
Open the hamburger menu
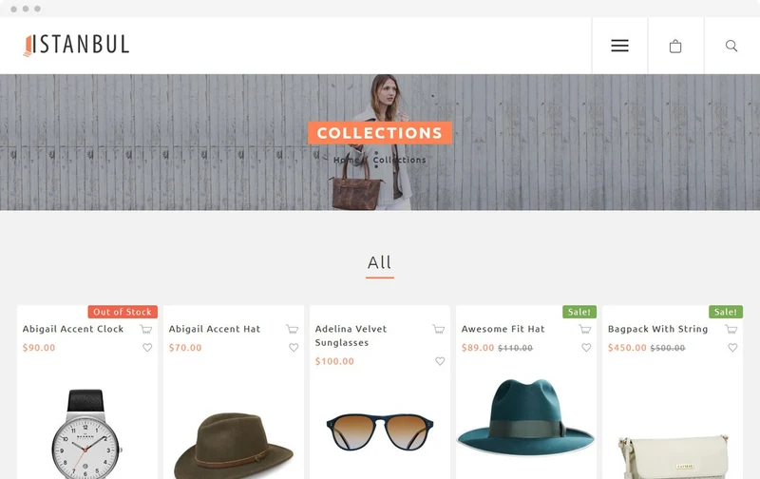click(619, 46)
